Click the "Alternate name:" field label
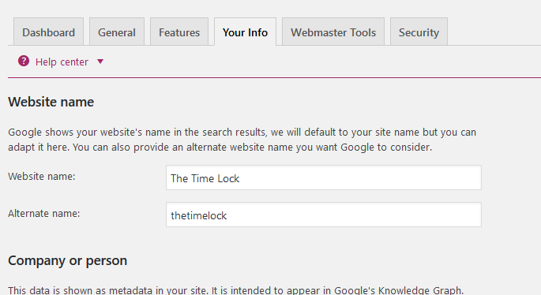541x295 pixels. click(43, 214)
